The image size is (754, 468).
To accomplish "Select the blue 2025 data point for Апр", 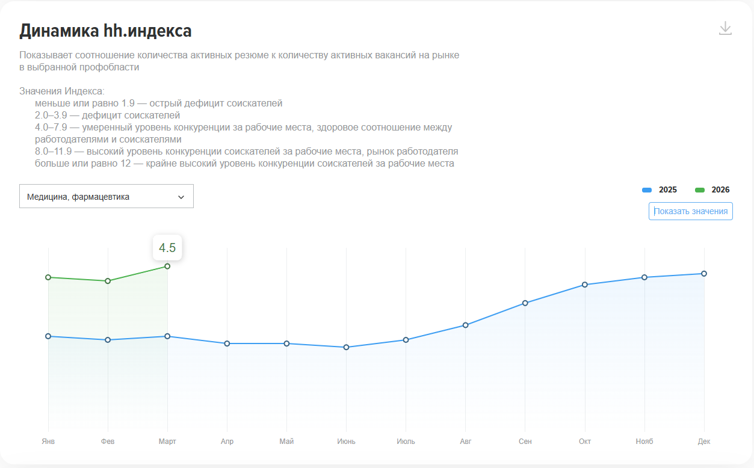I will [x=227, y=343].
